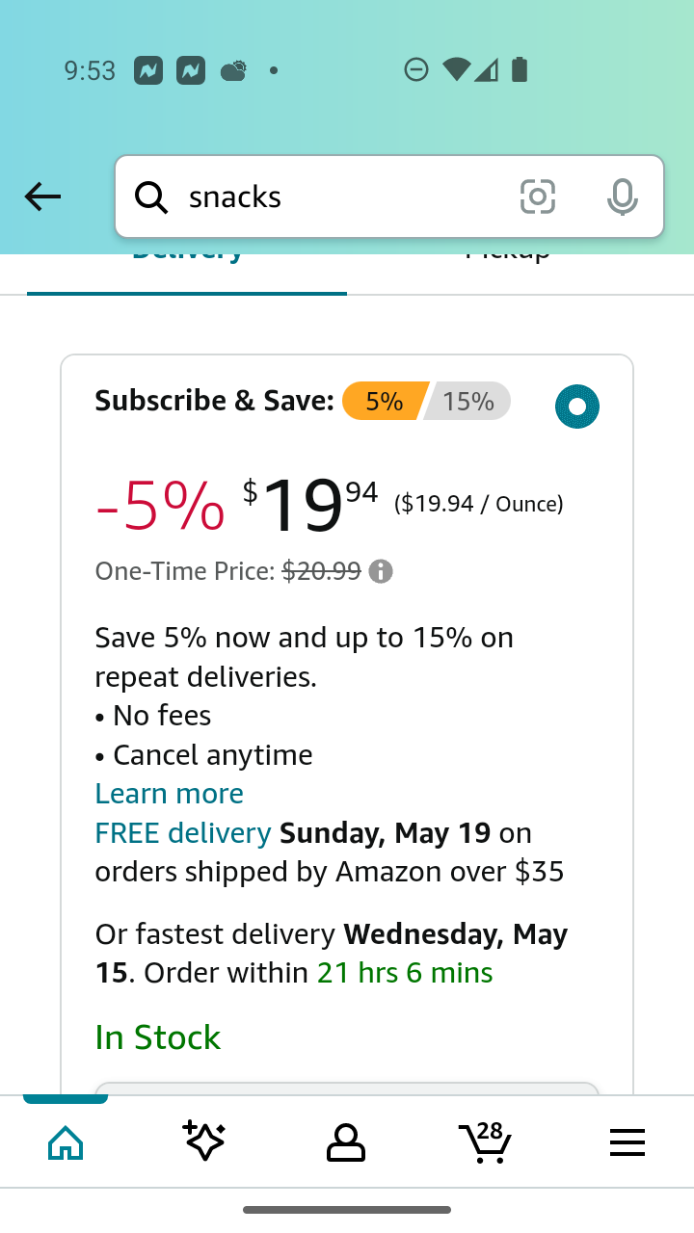Viewport: 694px width, 1233px height.
Task: Open the sparkle AI assistant icon
Action: (204, 1141)
